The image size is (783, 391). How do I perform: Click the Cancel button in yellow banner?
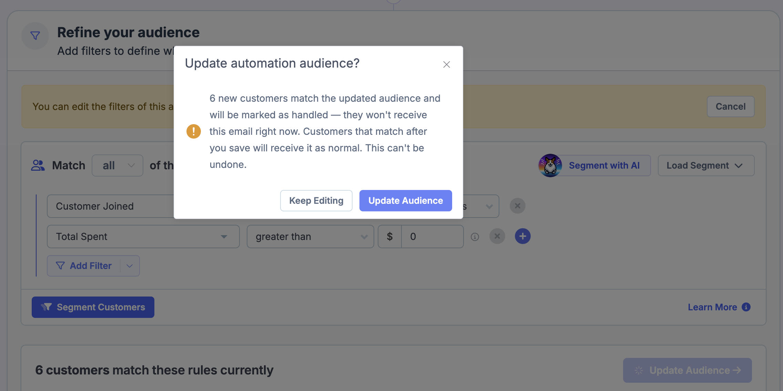731,107
